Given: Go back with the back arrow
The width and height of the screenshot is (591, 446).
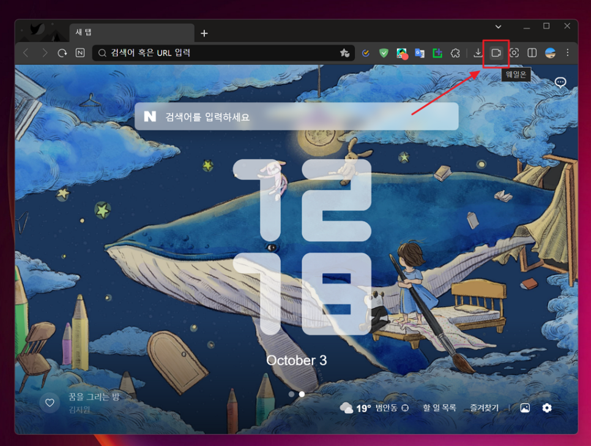Looking at the screenshot, I should tap(26, 53).
